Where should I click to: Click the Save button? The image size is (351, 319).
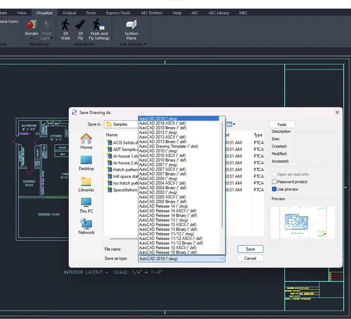tap(250, 249)
